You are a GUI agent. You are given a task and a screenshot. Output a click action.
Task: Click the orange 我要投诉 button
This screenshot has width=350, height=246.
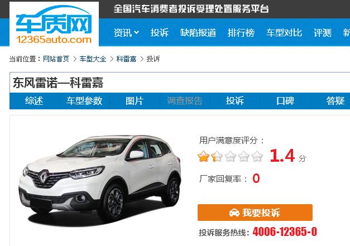pos(255,213)
